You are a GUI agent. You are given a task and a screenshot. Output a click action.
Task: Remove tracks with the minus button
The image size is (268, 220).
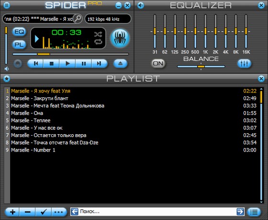pyautogui.click(x=28, y=212)
